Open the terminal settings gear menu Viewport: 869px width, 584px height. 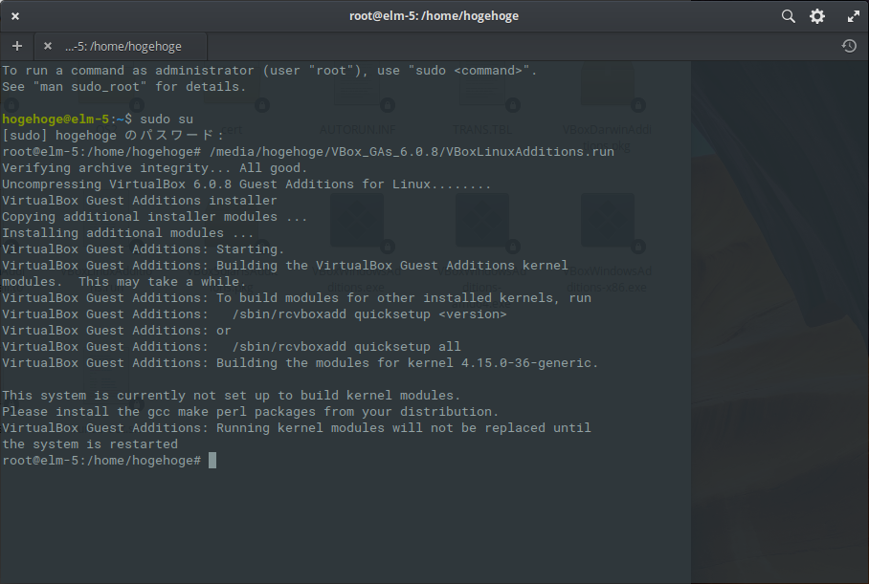click(817, 16)
